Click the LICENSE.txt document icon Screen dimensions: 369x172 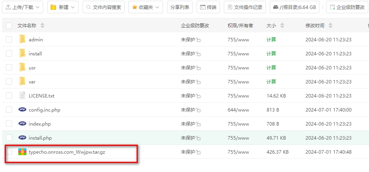(x=22, y=96)
